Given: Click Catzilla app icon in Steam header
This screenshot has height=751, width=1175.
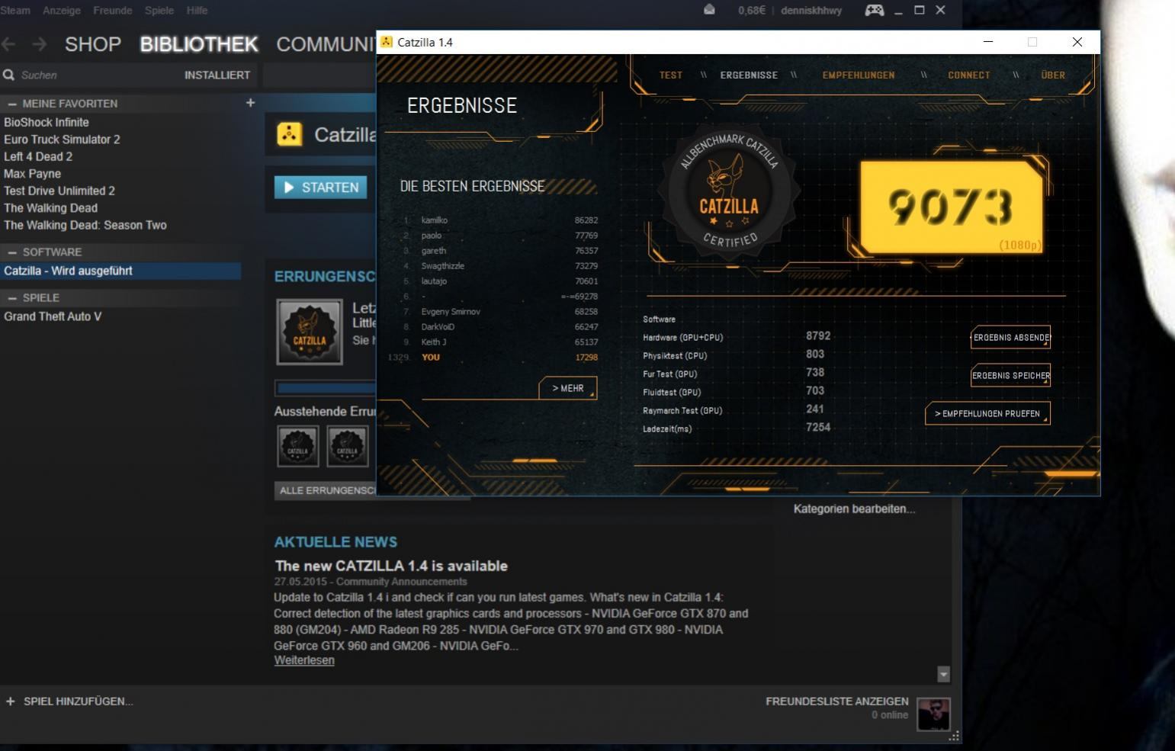Looking at the screenshot, I should tap(289, 135).
